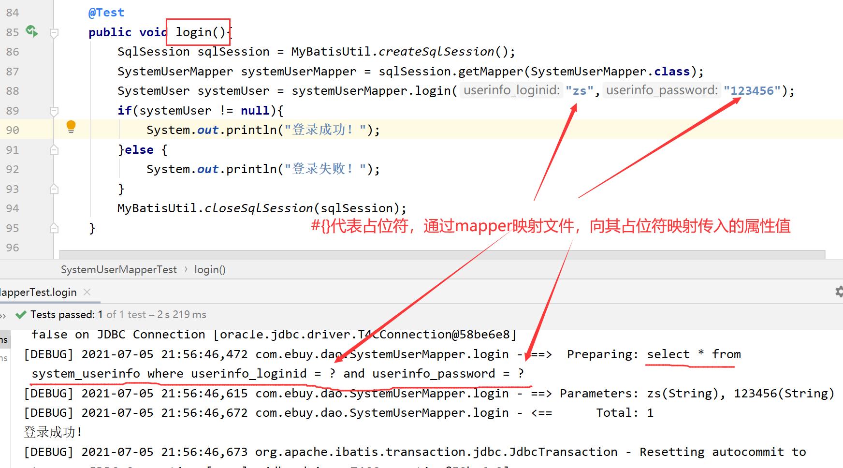Click the userinfo_password parameter hint
843x468 pixels.
662,90
